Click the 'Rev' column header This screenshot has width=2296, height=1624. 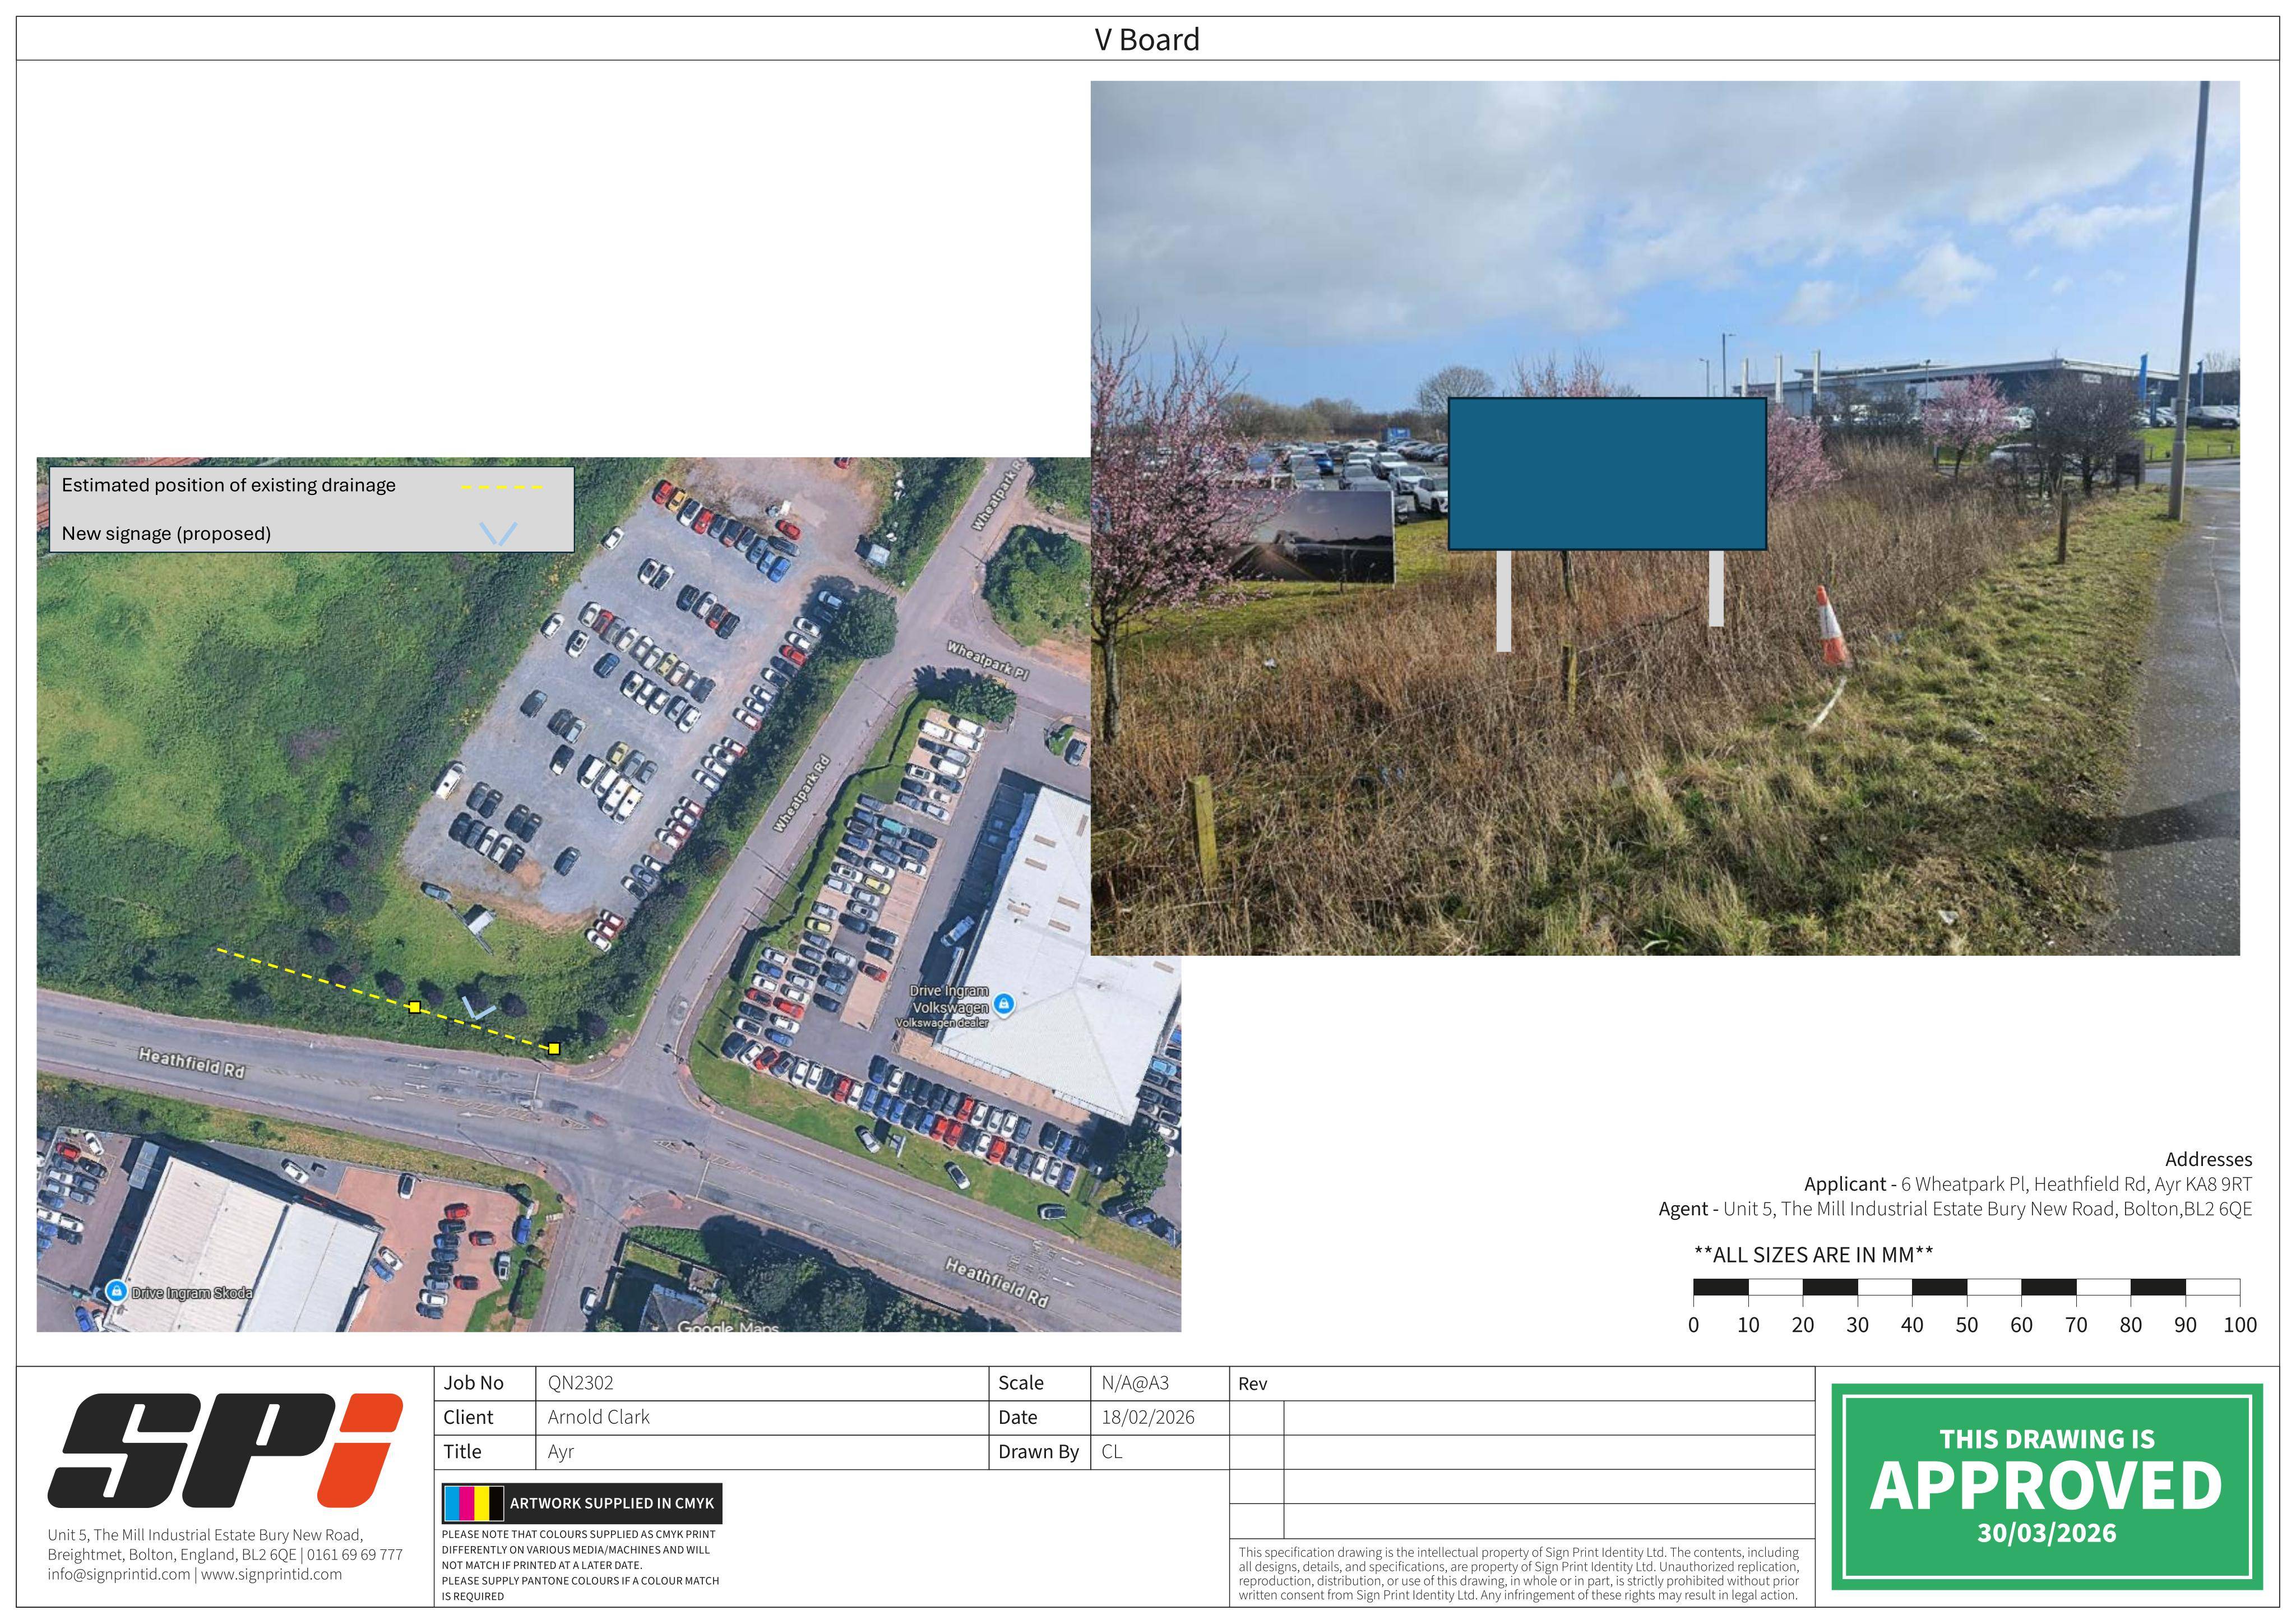pyautogui.click(x=1252, y=1384)
